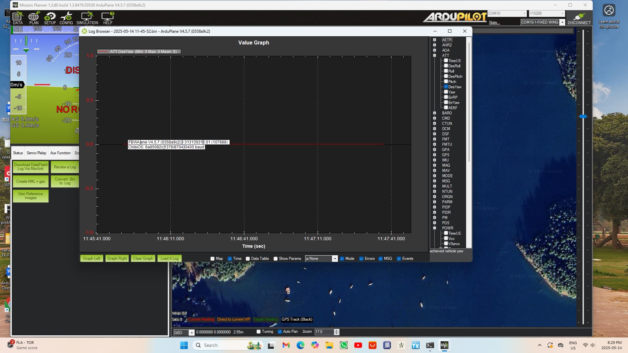Open the SETUP icon in toolbar
This screenshot has width=628, height=353.
[50, 18]
